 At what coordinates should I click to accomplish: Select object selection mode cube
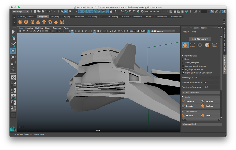(185, 45)
